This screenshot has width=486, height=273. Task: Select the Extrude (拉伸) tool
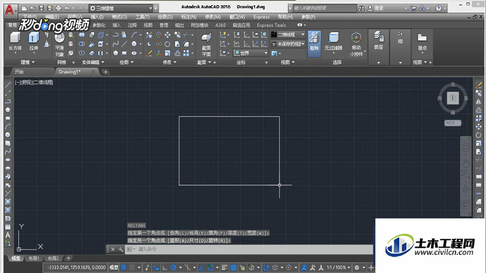pyautogui.click(x=33, y=42)
